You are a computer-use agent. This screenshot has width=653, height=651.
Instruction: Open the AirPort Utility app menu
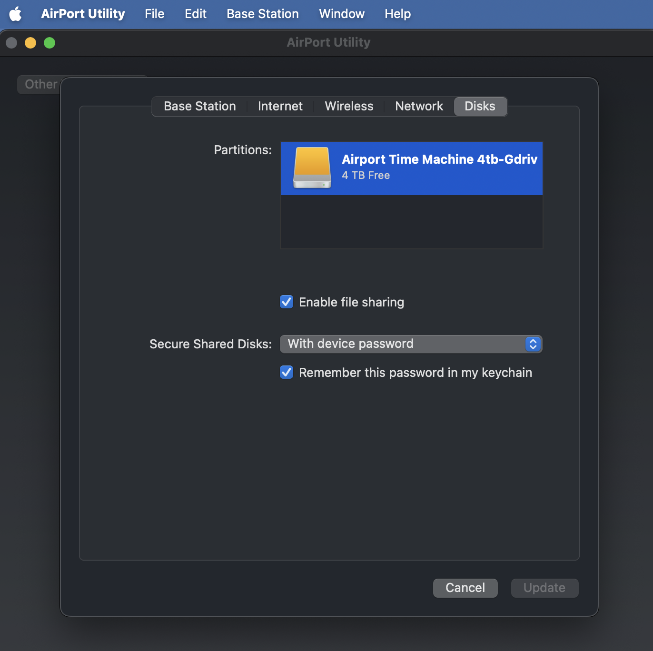[x=83, y=14]
